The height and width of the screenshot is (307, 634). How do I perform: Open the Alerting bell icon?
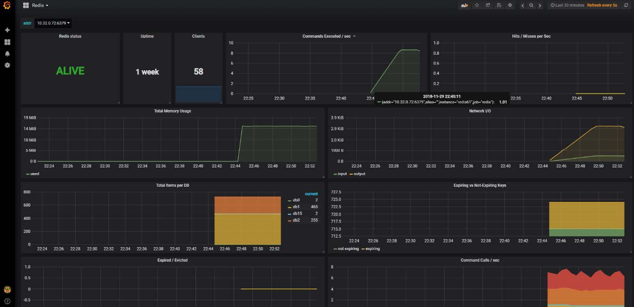point(7,53)
